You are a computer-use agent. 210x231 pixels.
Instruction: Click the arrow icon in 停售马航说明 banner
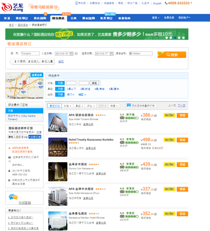coord(56,7)
